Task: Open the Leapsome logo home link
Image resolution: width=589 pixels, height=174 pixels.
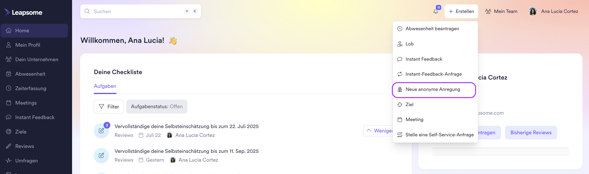Action: (x=23, y=12)
